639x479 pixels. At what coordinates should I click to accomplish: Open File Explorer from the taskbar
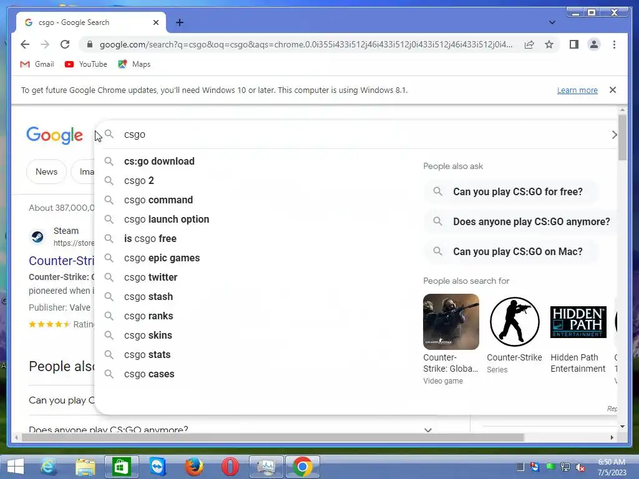[x=85, y=467]
